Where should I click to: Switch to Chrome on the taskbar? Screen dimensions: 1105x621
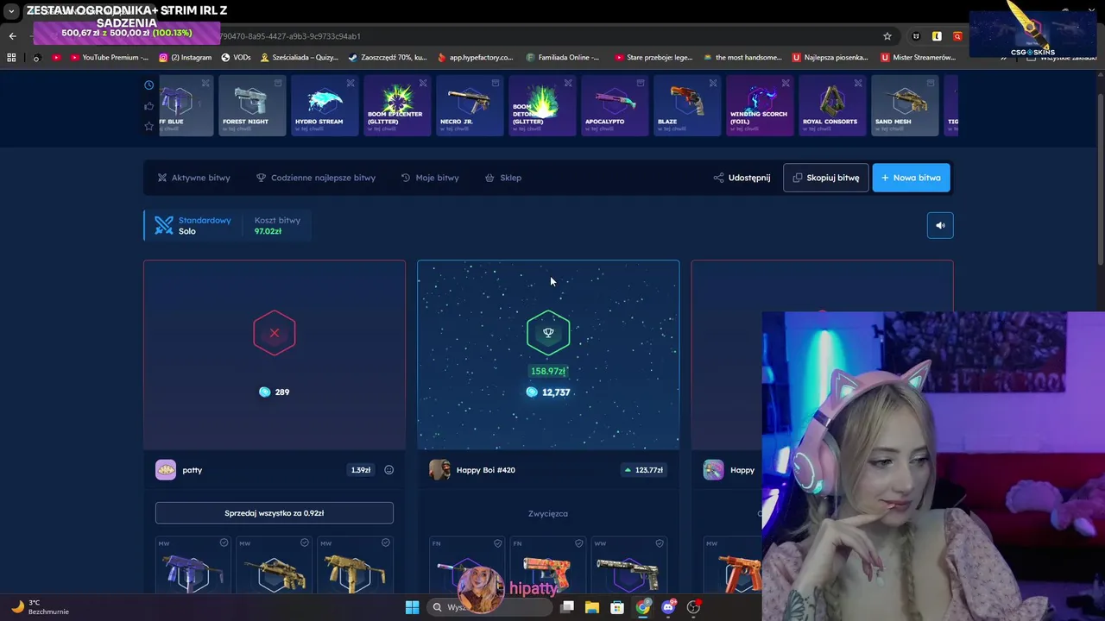point(642,607)
